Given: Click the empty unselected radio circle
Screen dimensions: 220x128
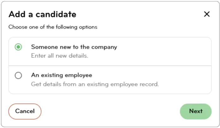Looking at the screenshot, I should [18, 75].
